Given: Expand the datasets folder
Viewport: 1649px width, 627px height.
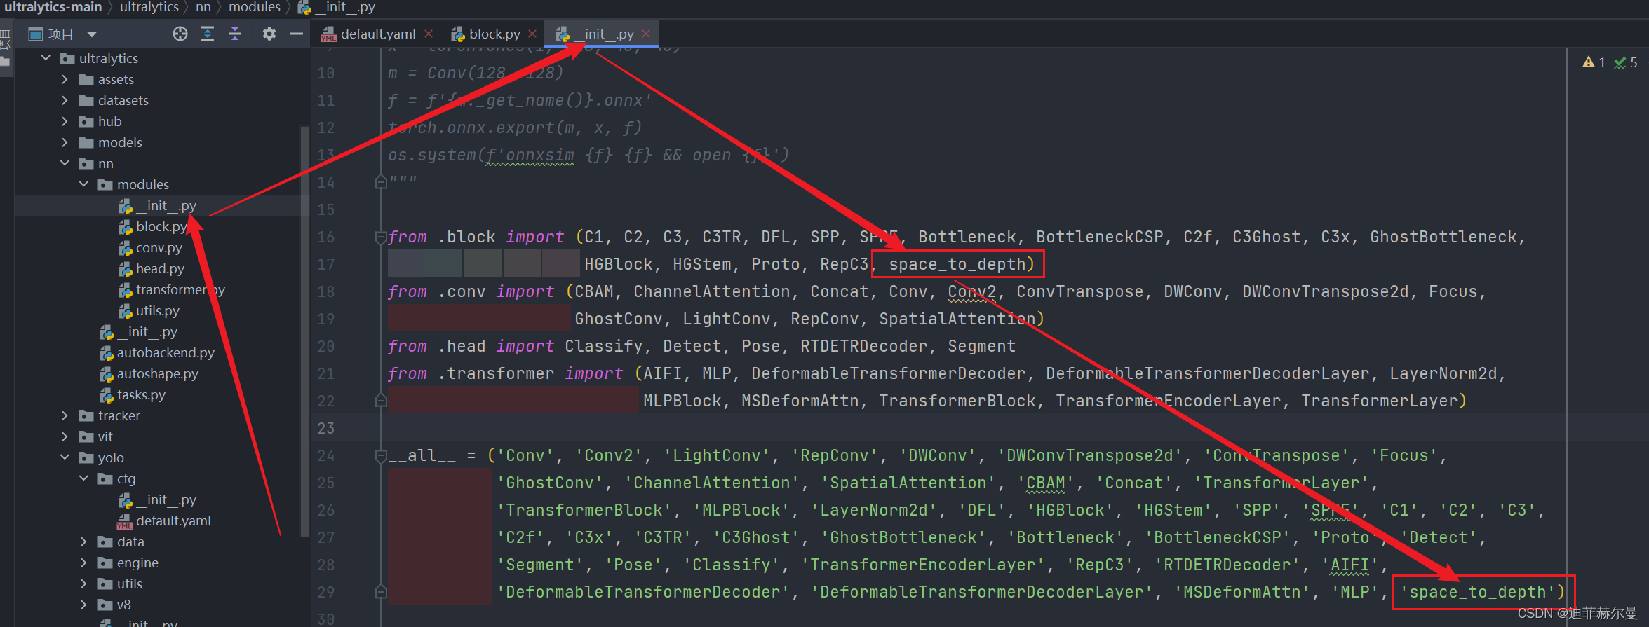Looking at the screenshot, I should point(65,100).
